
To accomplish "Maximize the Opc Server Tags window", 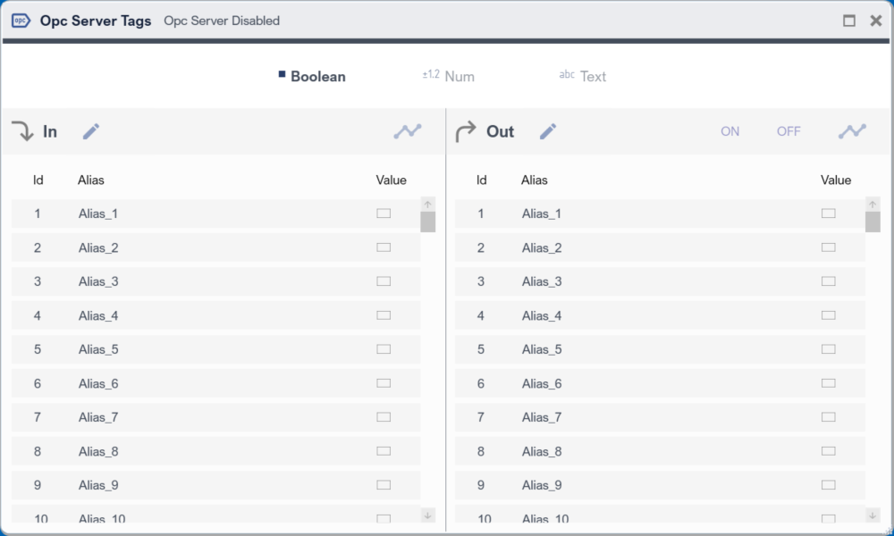I will click(x=849, y=21).
